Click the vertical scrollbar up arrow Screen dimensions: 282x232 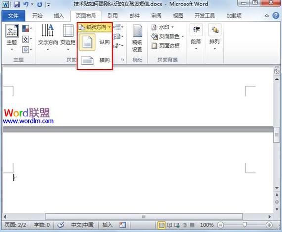[x=277, y=79]
